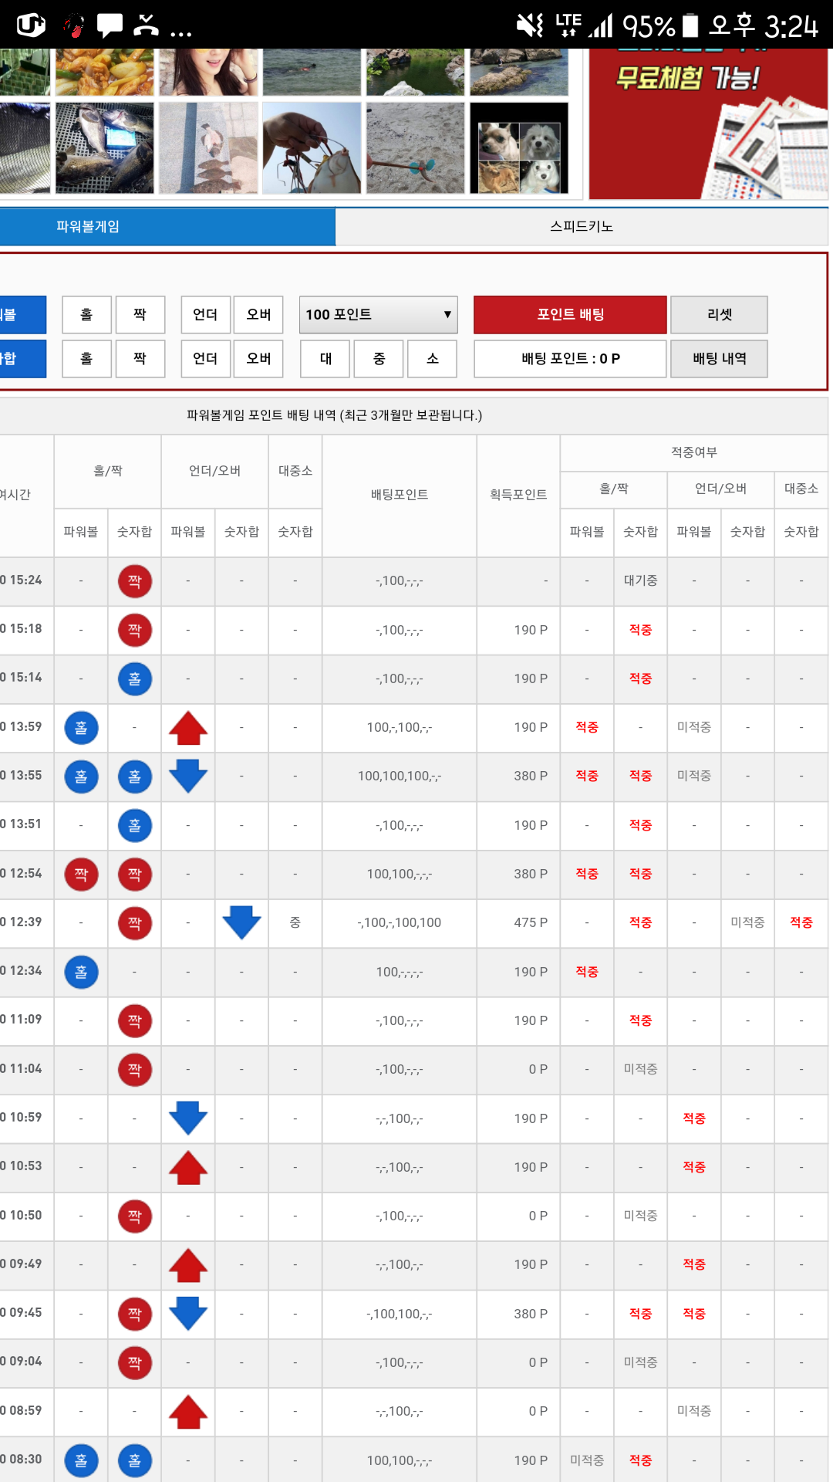Click the 대기중 status in the 15:24 row
The height and width of the screenshot is (1482, 833).
[640, 581]
